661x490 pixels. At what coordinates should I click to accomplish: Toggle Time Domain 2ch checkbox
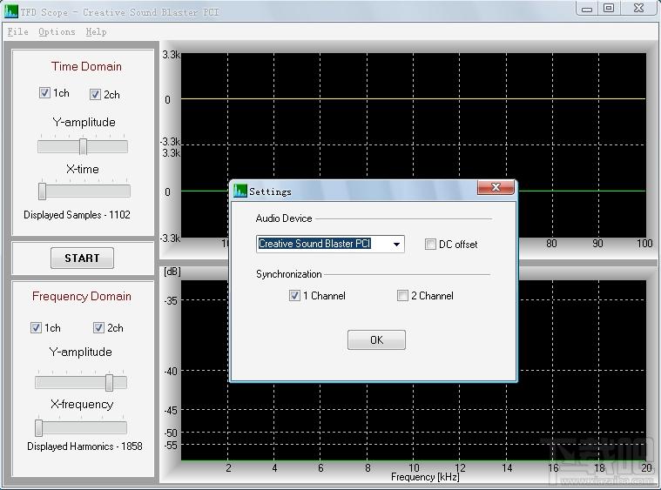(95, 94)
